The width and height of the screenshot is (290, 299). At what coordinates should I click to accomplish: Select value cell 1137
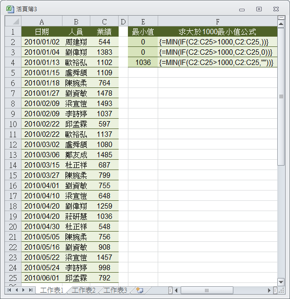click(x=104, y=134)
